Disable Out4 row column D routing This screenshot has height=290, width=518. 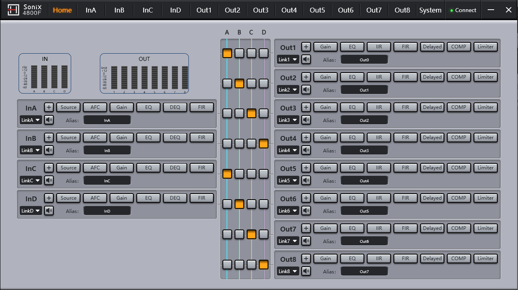[x=264, y=144]
